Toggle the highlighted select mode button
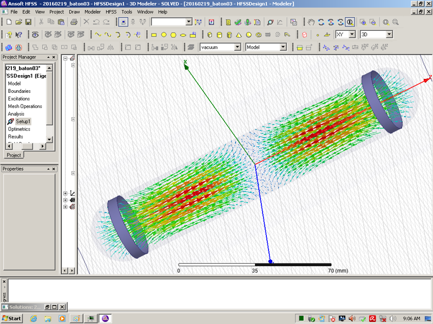 (123, 22)
